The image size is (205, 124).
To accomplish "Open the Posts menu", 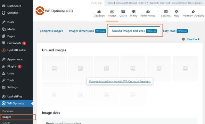I will 11,22.
